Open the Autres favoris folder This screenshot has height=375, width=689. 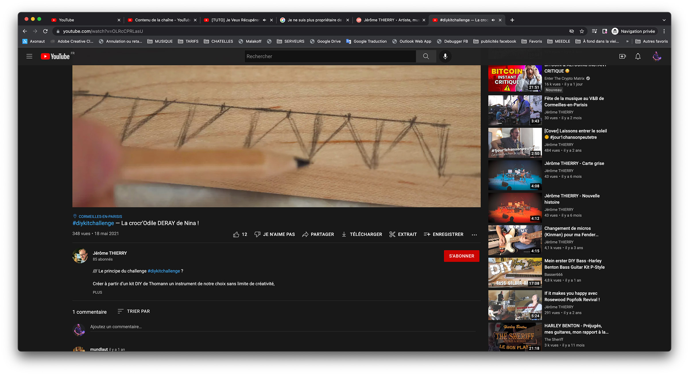(652, 41)
